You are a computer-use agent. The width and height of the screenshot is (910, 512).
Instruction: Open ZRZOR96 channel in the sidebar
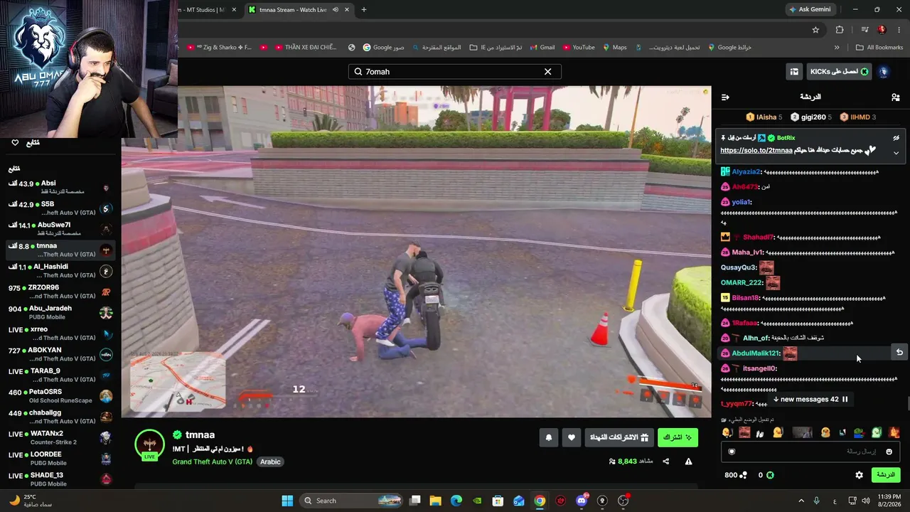click(60, 292)
